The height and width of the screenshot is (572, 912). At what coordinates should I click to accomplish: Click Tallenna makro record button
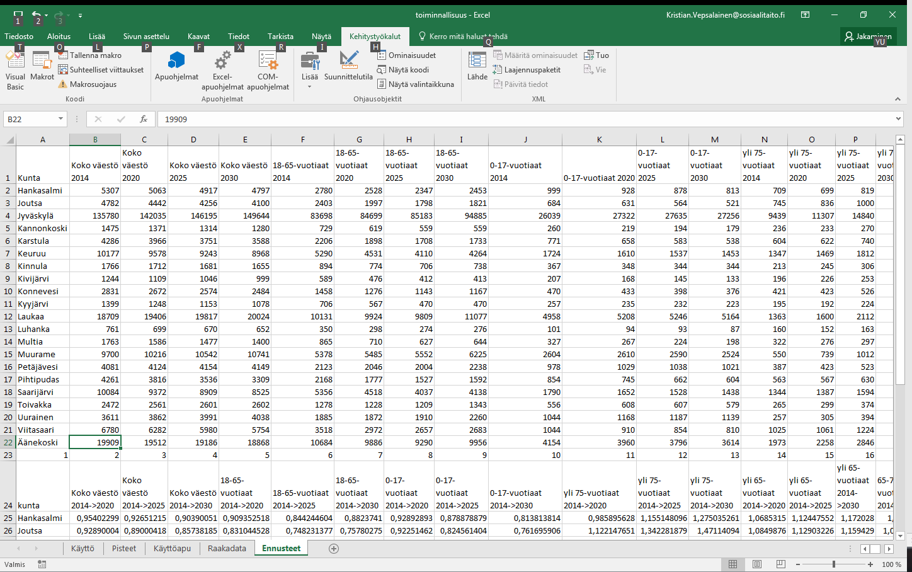pyautogui.click(x=90, y=55)
